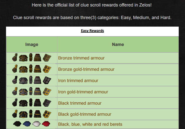This screenshot has width=185, height=129.
Task: Click the white beret icon
Action: click(36, 124)
